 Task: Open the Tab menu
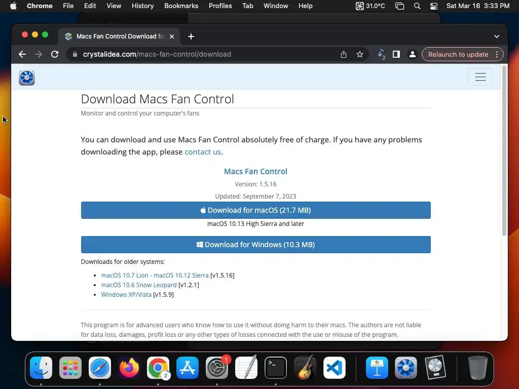pos(247,6)
